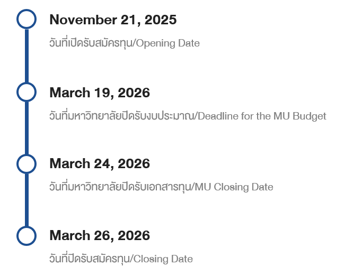Select the March 26, 2026 timeline circle
Viewport: 344px width, 275px height.
pyautogui.click(x=27, y=235)
